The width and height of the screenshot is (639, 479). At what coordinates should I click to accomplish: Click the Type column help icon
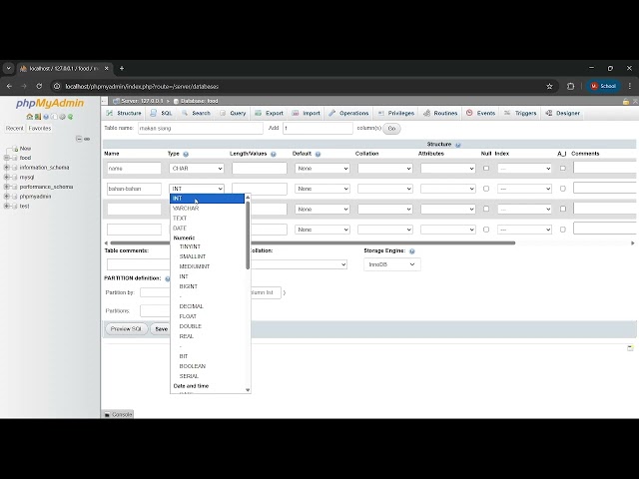click(186, 155)
